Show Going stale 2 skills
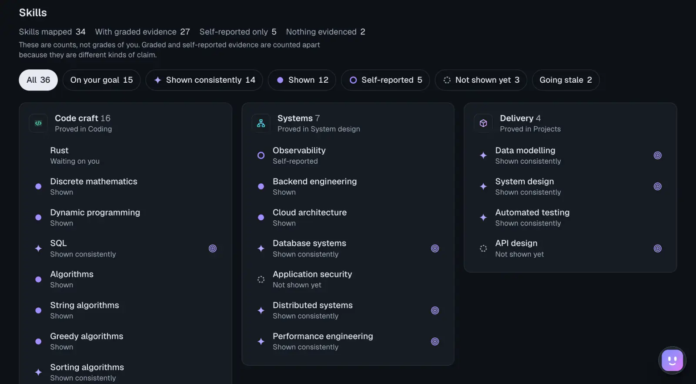Viewport: 696px width, 384px height. click(x=565, y=80)
